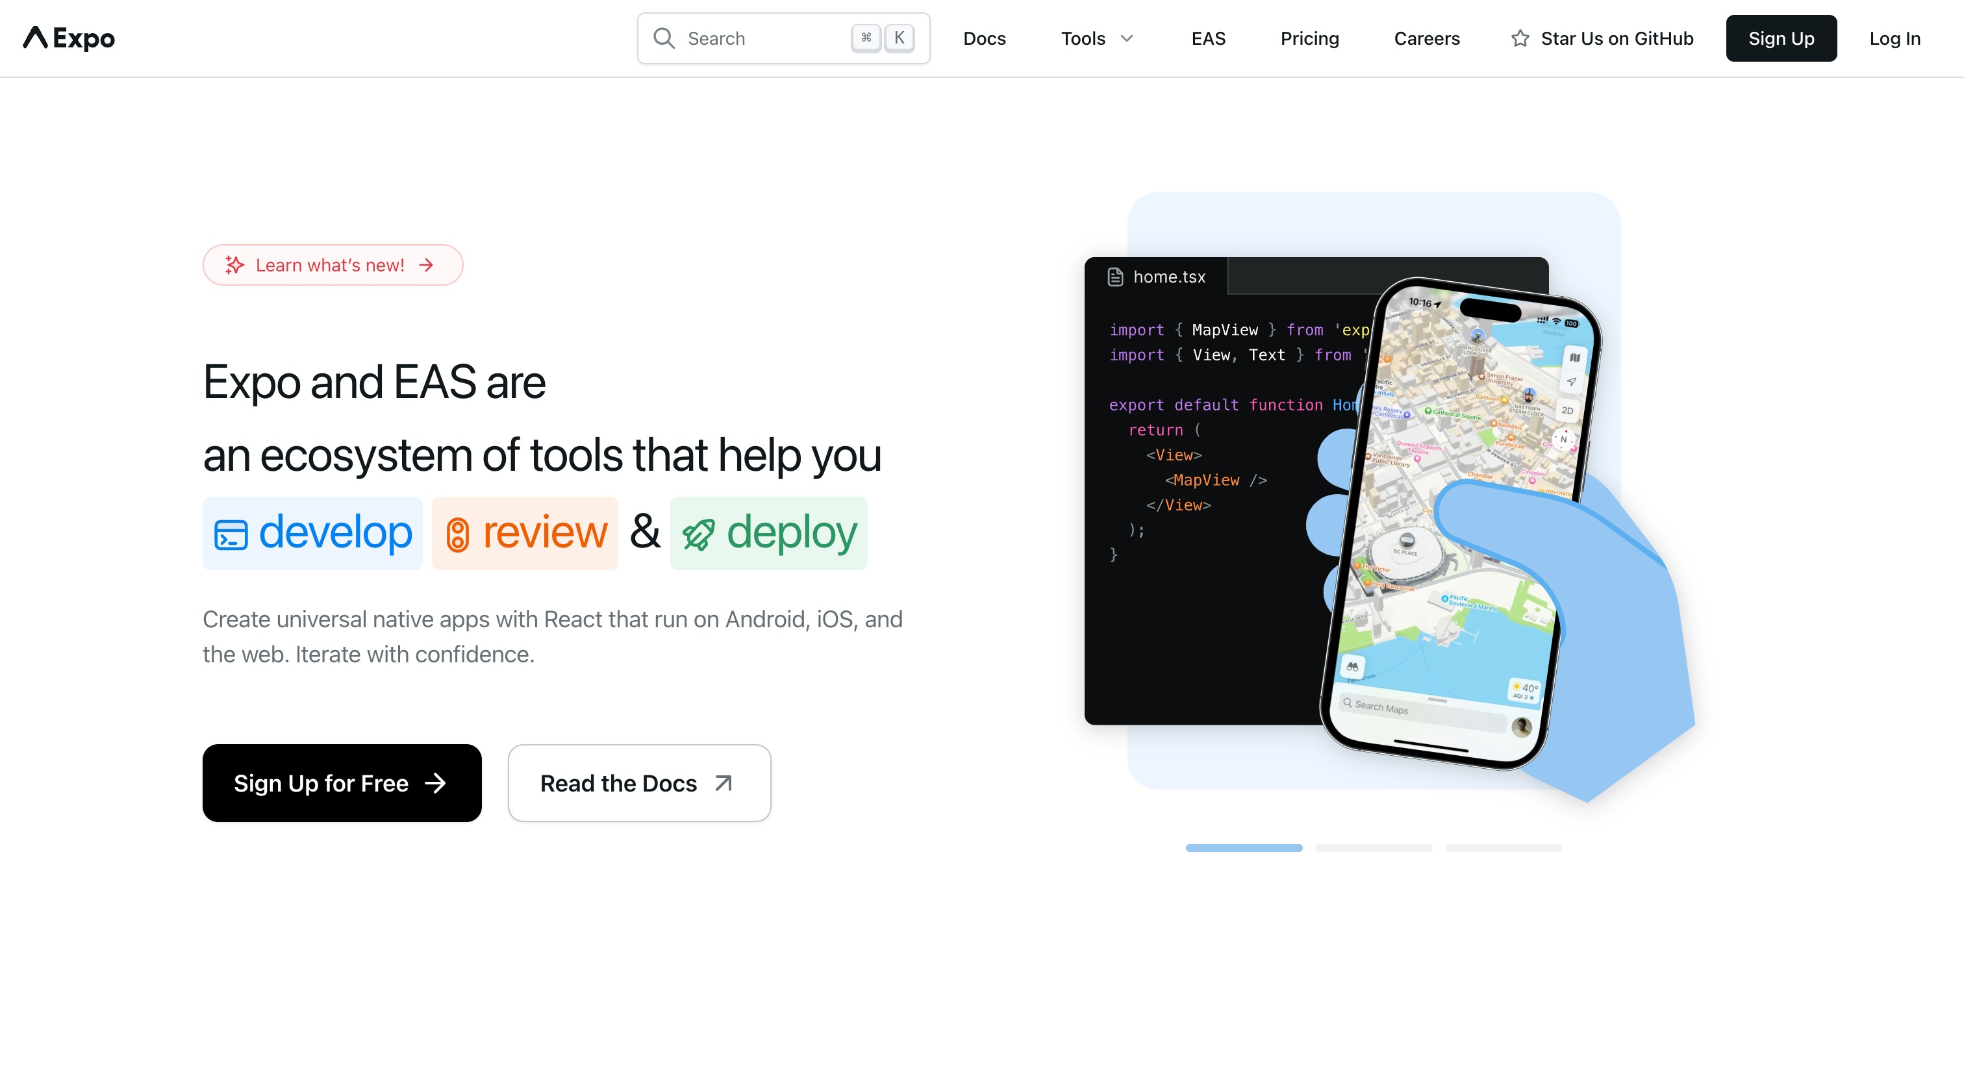Click the star icon beside GitHub link

[x=1520, y=38]
